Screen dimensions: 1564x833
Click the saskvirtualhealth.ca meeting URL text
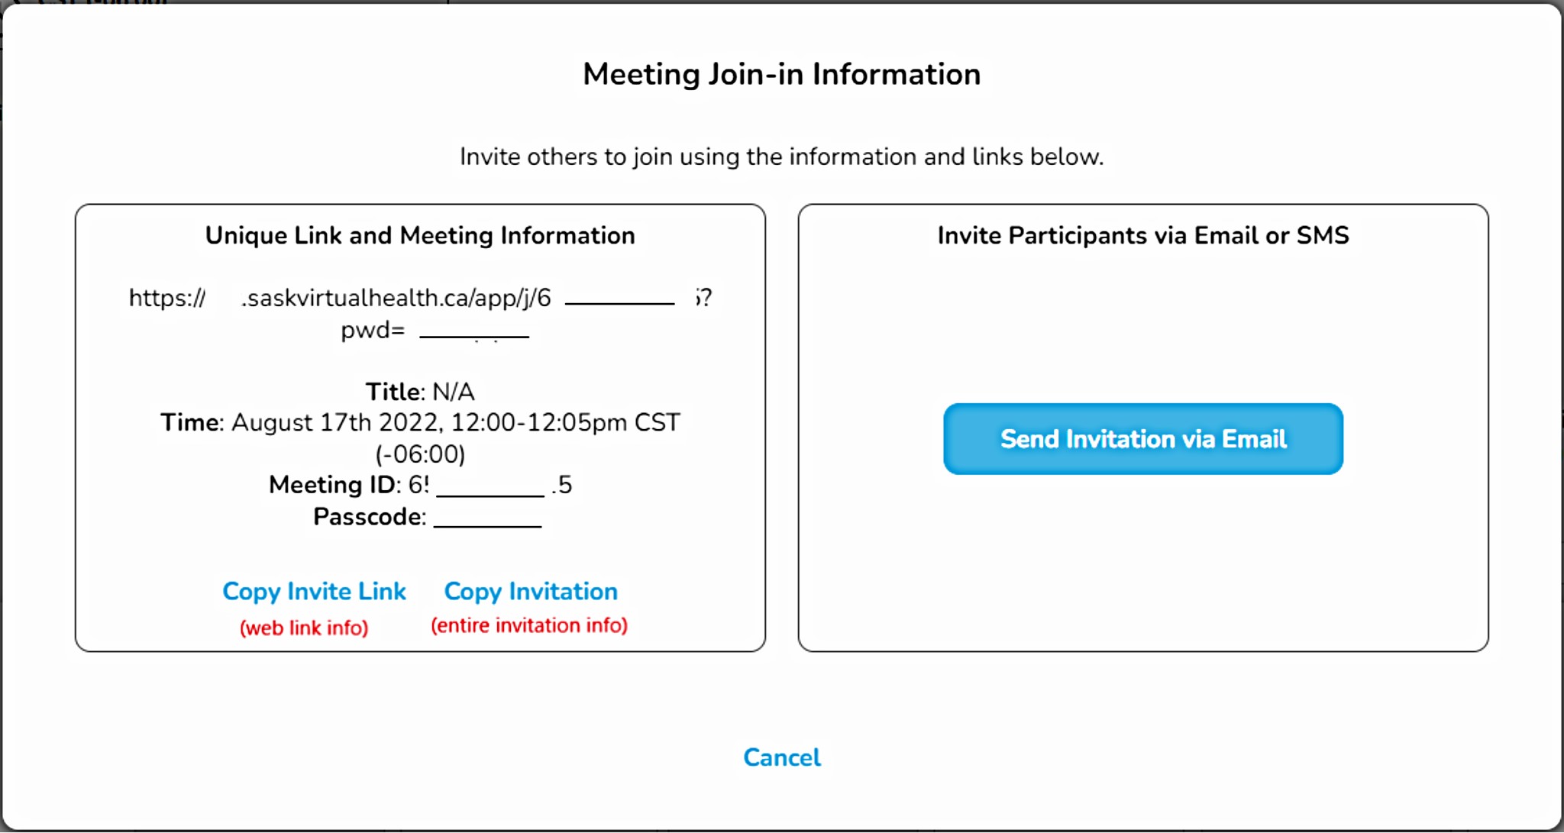pyautogui.click(x=397, y=298)
